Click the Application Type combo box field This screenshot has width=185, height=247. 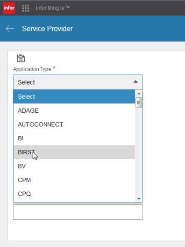coord(78,82)
